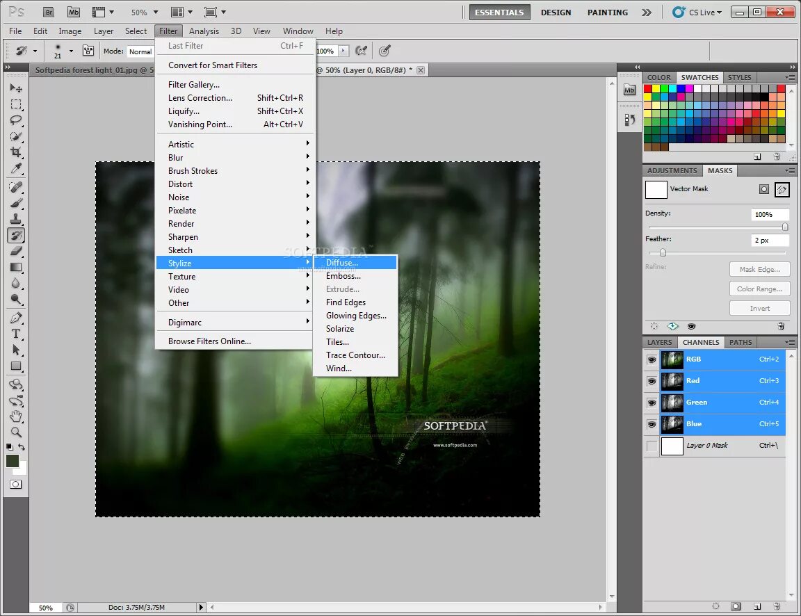801x616 pixels.
Task: Open the CS Live dropdown
Action: pos(697,13)
